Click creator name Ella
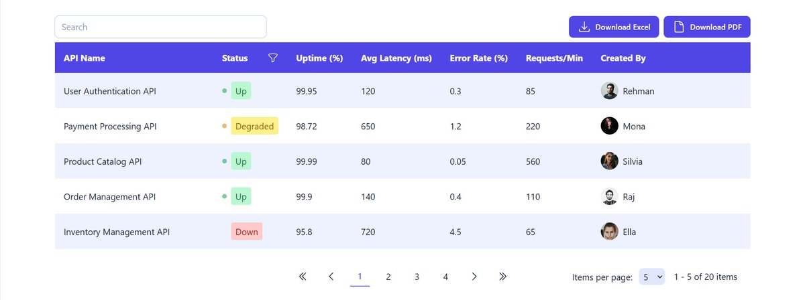The height and width of the screenshot is (300, 805). 629,232
